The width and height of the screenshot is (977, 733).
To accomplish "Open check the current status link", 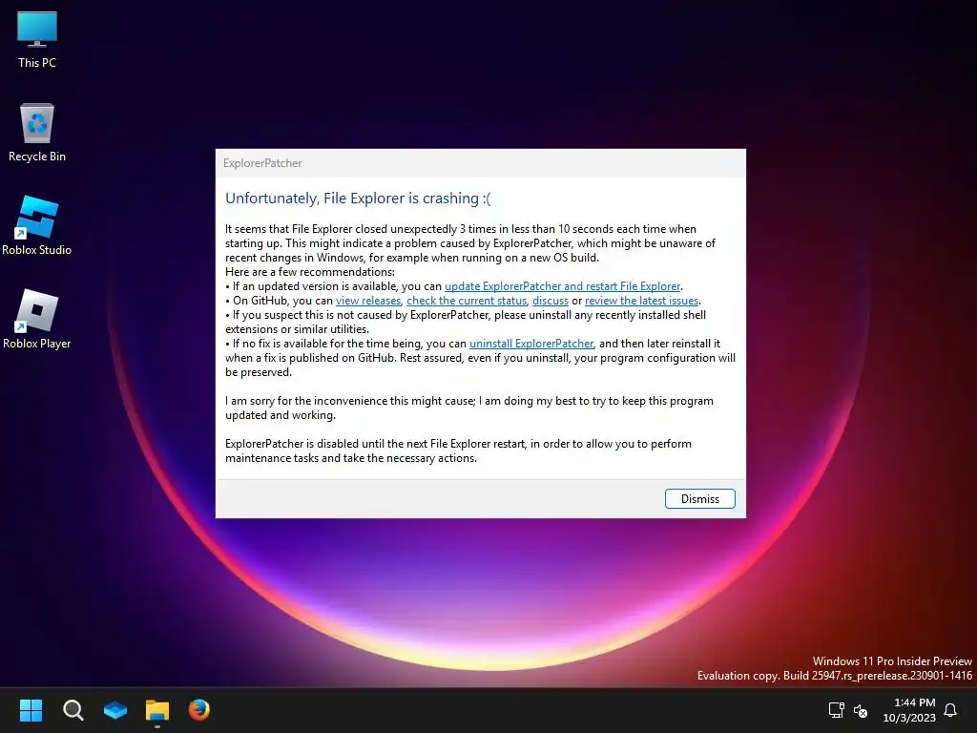I will 467,301.
